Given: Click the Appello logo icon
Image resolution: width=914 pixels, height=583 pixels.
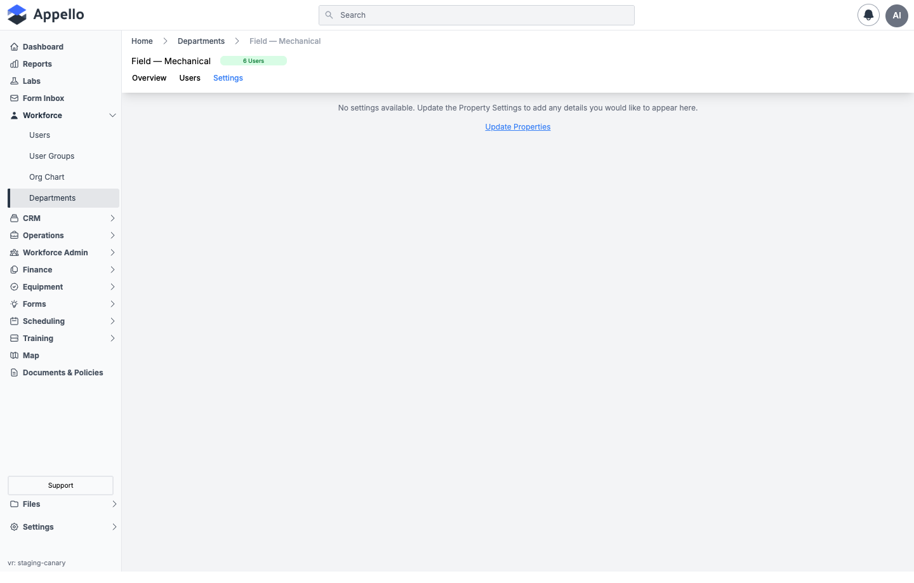Looking at the screenshot, I should [17, 15].
